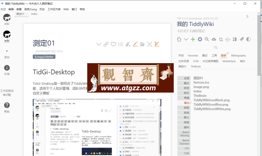This screenshot has height=156, width=262.
Task: Create a new tiddler with the green plus
Action: pyautogui.click(x=193, y=39)
